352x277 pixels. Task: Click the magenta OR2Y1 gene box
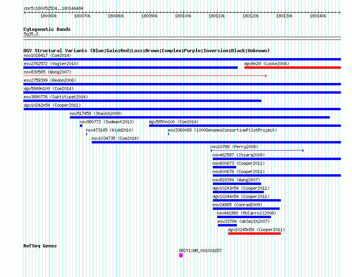click(x=181, y=255)
